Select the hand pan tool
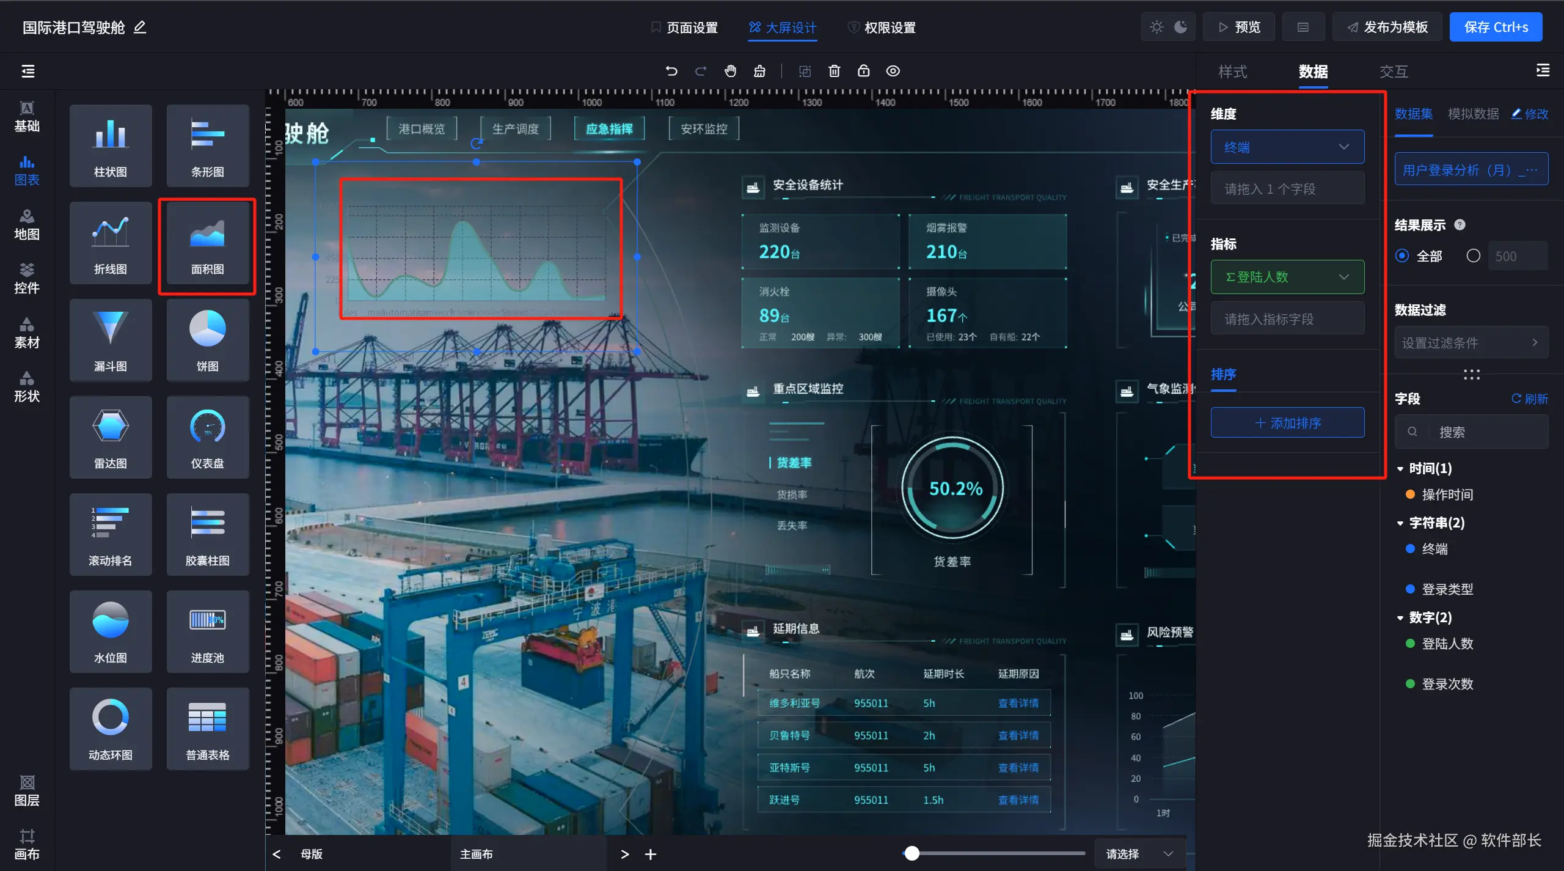Screen dimensions: 1564x871 [x=730, y=71]
